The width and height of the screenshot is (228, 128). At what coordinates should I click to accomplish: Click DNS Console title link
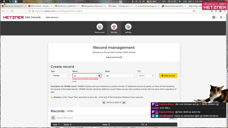tap(33, 17)
